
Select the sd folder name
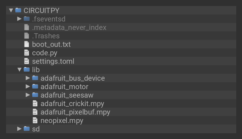36,129
